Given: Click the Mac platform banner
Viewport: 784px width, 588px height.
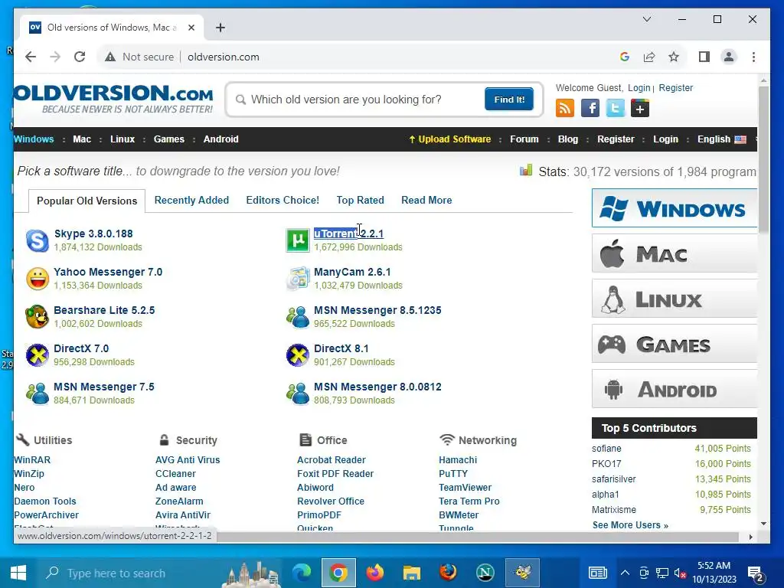Looking at the screenshot, I should [x=675, y=254].
